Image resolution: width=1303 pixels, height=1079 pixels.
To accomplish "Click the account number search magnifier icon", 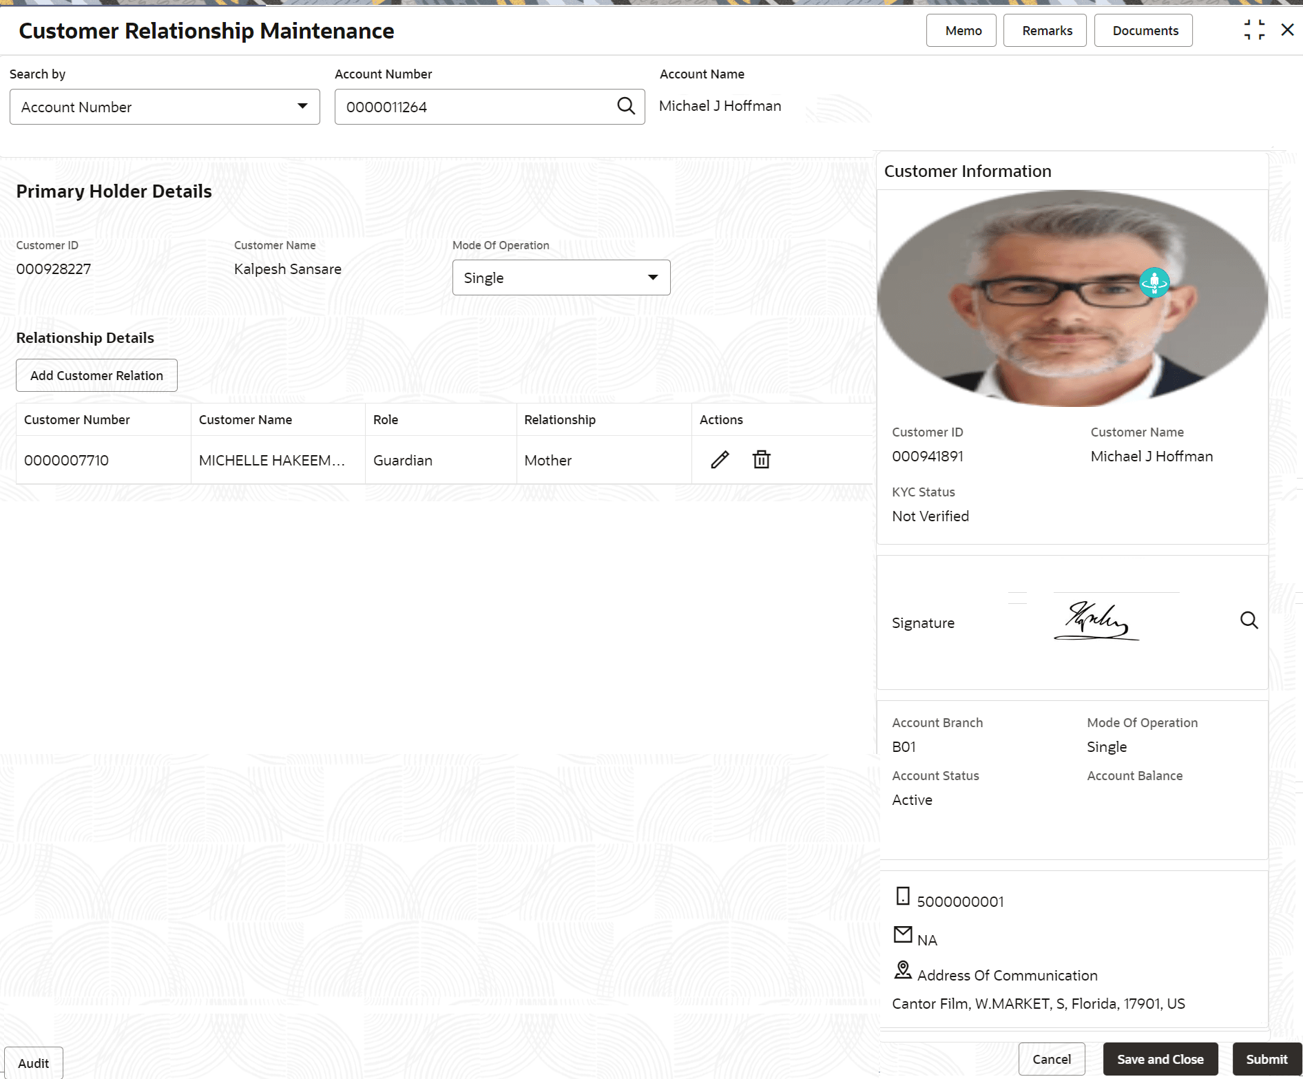I will (625, 106).
